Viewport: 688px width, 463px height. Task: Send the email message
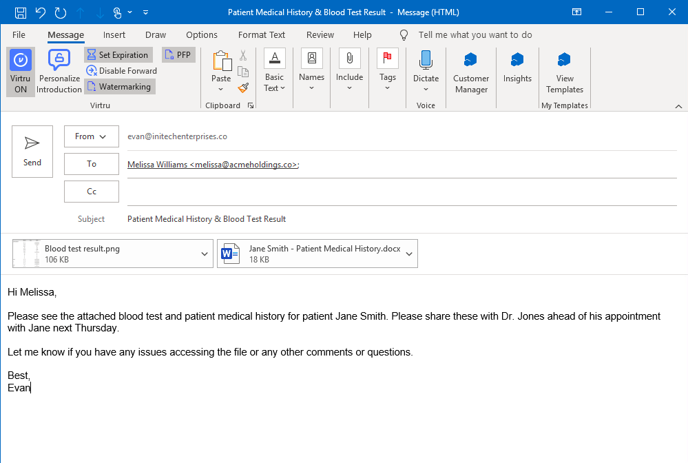(x=32, y=152)
